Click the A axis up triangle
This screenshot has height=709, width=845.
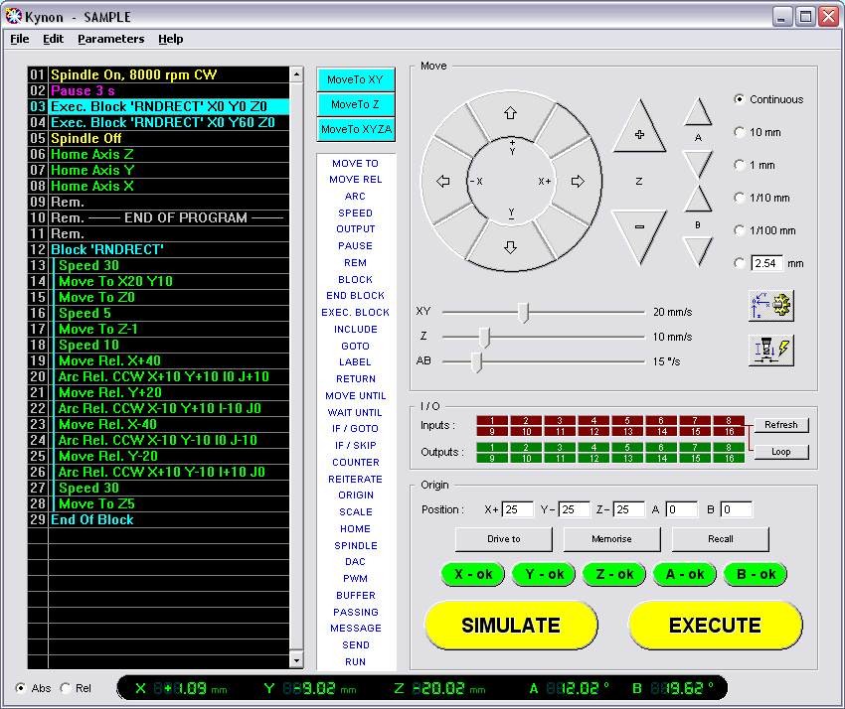pos(698,113)
